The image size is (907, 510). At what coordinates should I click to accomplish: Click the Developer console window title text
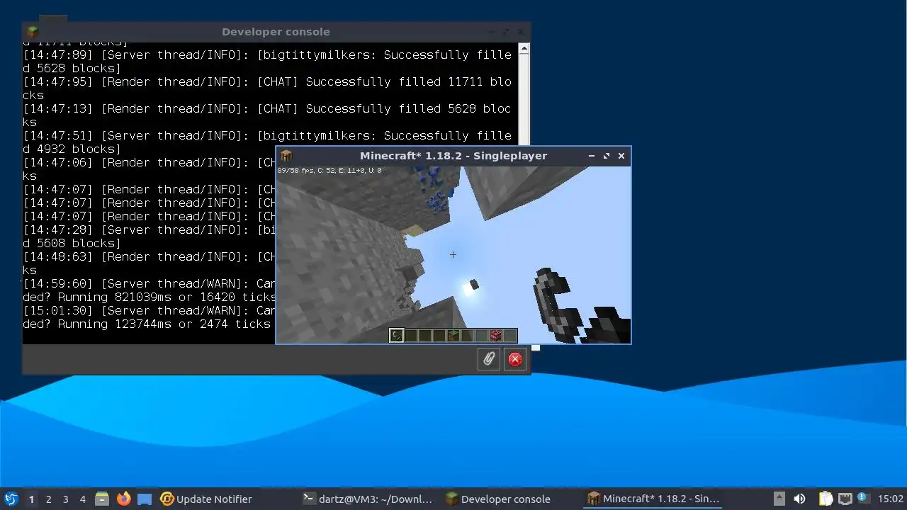[276, 32]
